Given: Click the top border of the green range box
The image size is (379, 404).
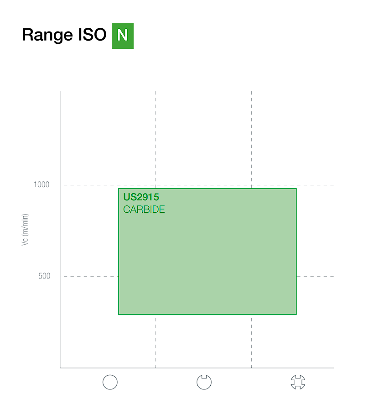Looking at the screenshot, I should [207, 189].
